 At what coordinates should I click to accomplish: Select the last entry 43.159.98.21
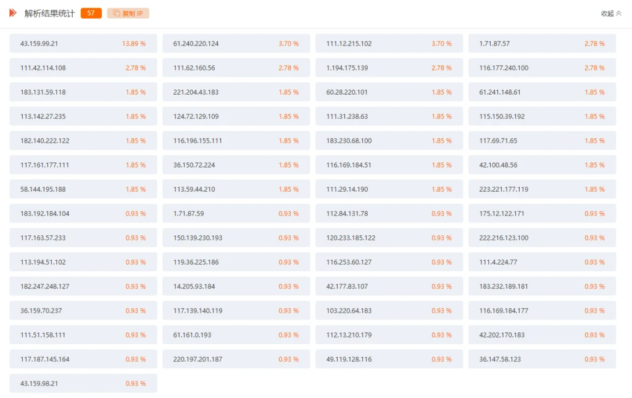[x=39, y=384]
